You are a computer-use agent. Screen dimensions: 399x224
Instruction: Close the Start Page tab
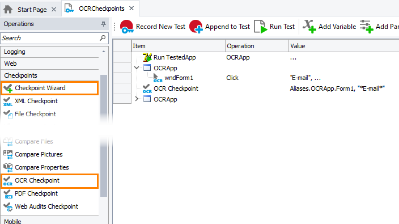[54, 10]
